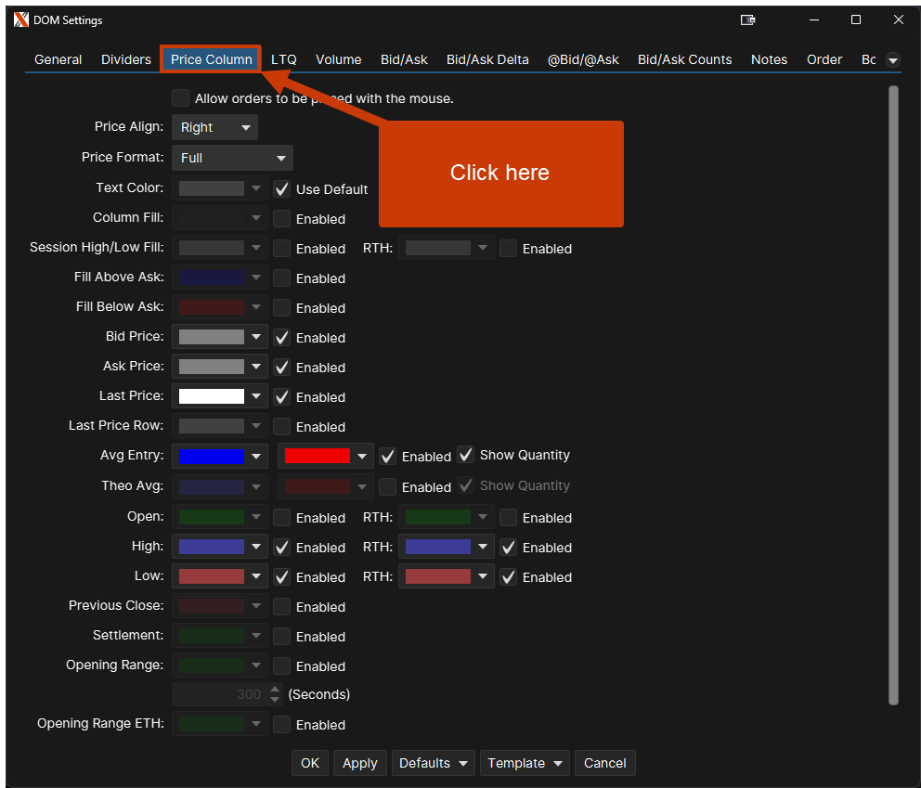
Task: Open the Bid/Ask Delta tab
Action: coord(487,59)
